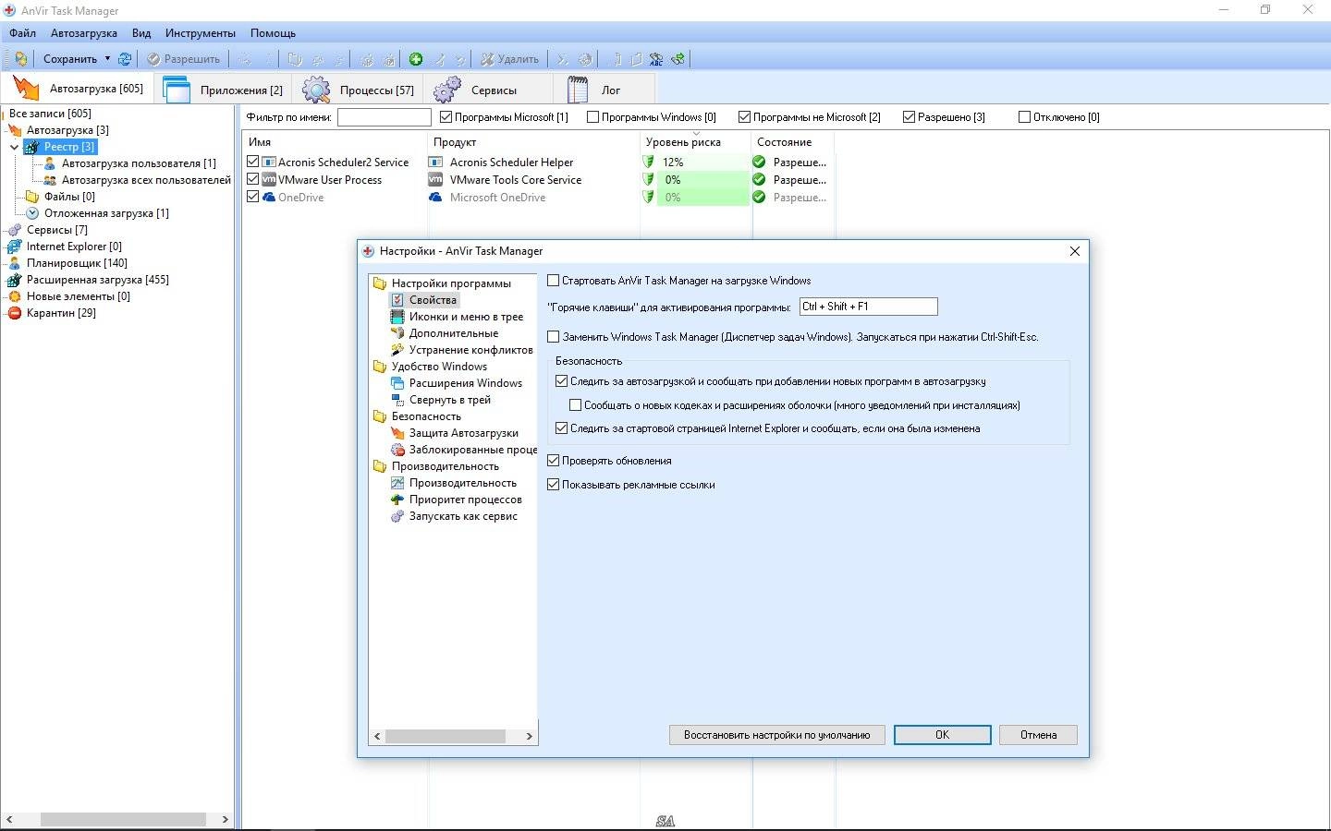Click the green arrows icon at toolbar end
This screenshot has width=1331, height=831.
678,59
